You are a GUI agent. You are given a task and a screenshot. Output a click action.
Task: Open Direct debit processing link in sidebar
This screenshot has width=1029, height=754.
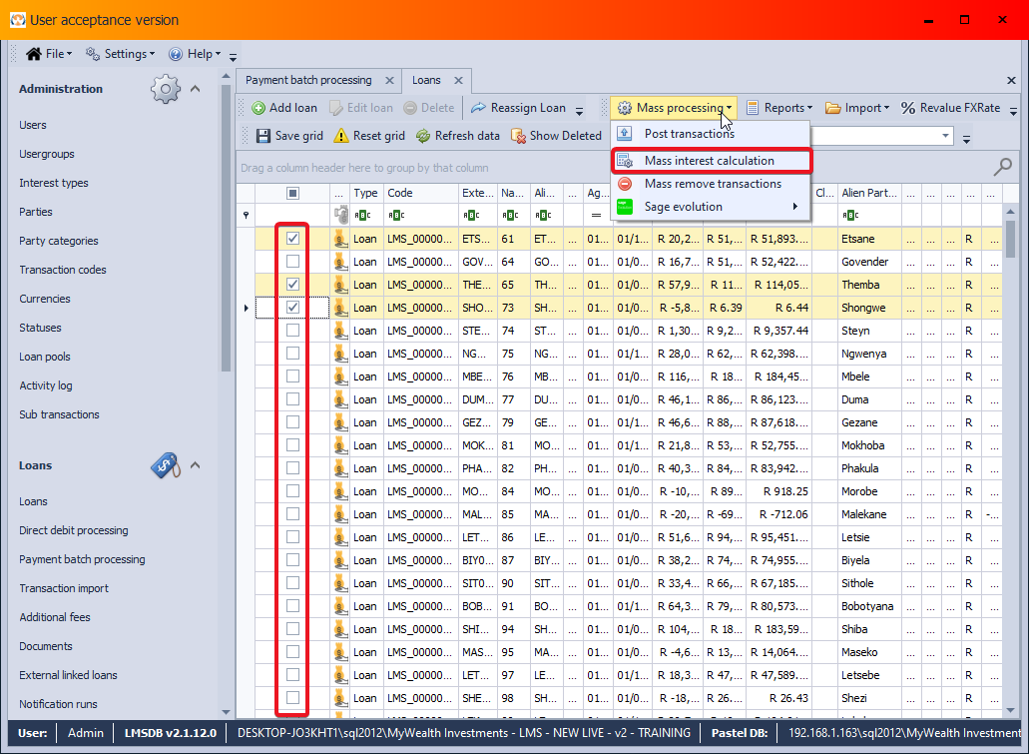(74, 530)
